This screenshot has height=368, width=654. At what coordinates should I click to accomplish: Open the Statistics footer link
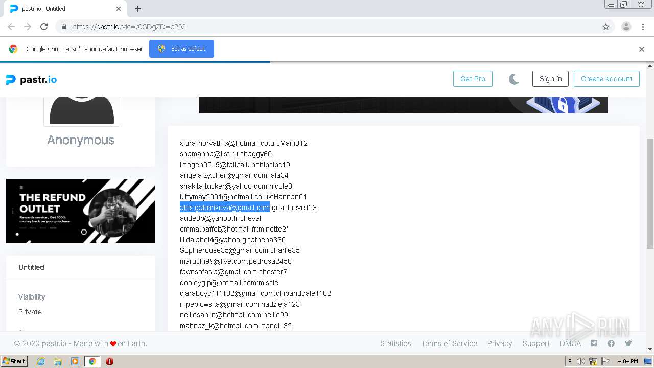(x=395, y=343)
